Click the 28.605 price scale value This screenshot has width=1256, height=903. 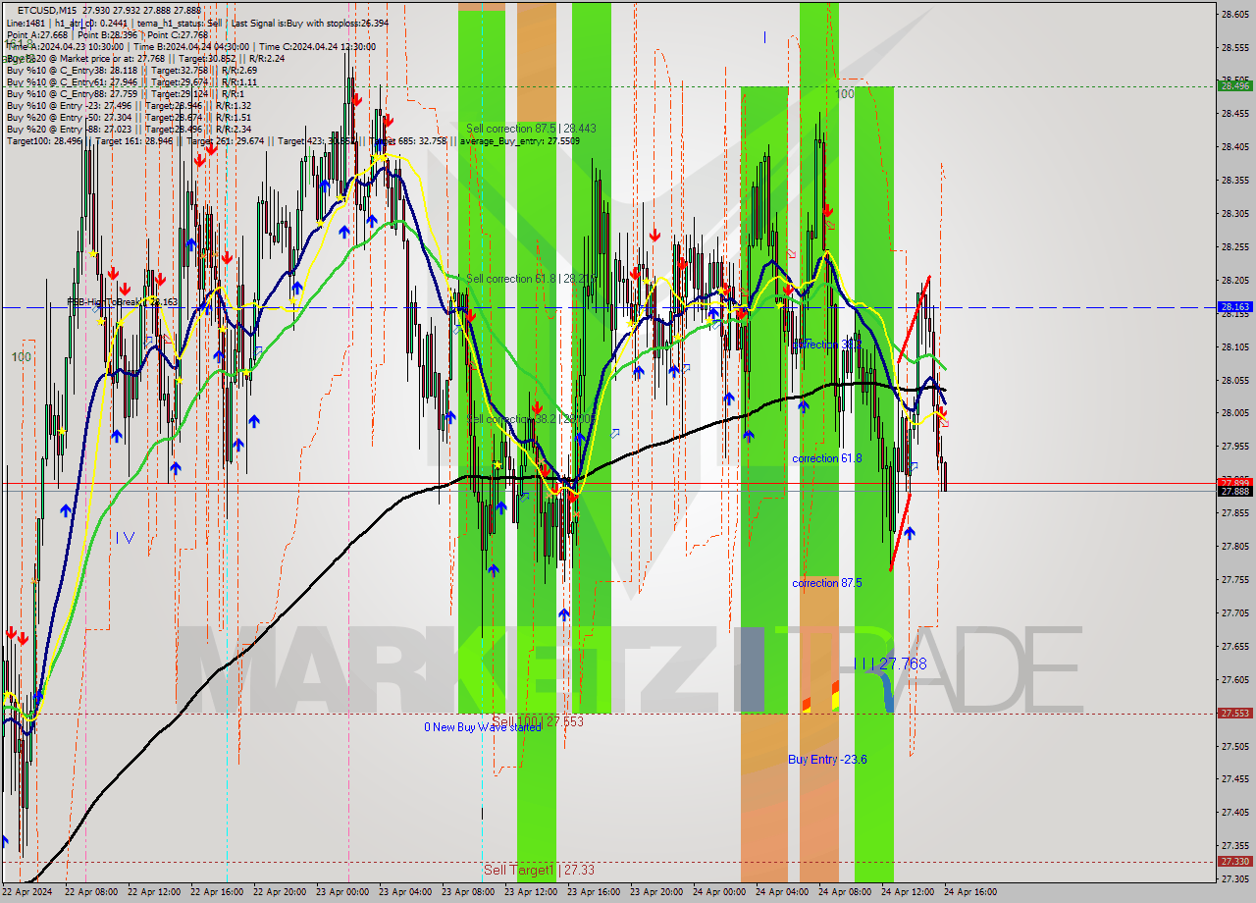click(x=1234, y=14)
